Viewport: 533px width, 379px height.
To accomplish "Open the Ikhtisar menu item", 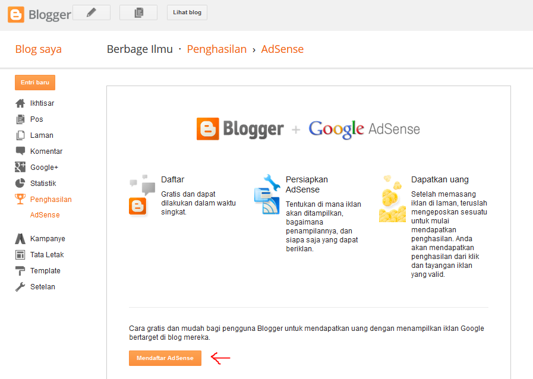I will [x=42, y=103].
